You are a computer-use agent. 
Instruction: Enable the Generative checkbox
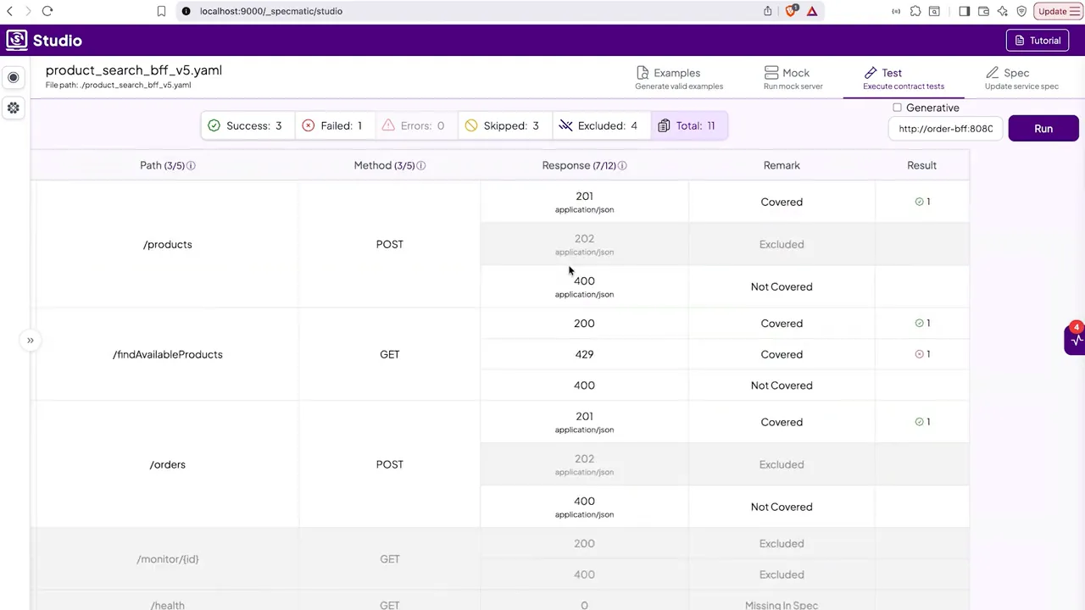897,108
